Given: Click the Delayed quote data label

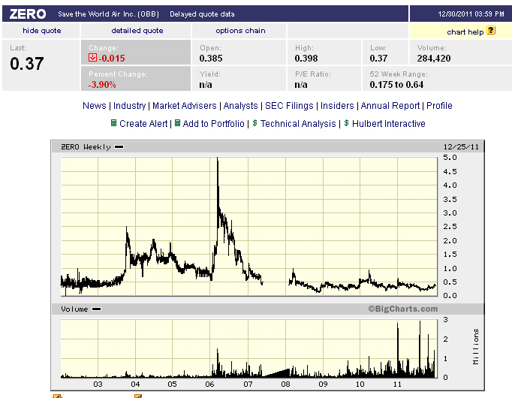Looking at the screenshot, I should [202, 14].
